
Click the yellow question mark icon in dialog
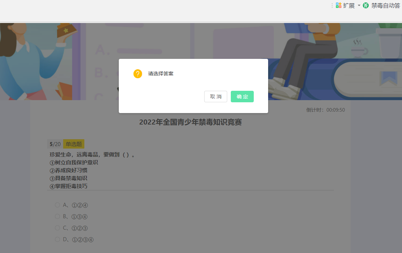(138, 74)
